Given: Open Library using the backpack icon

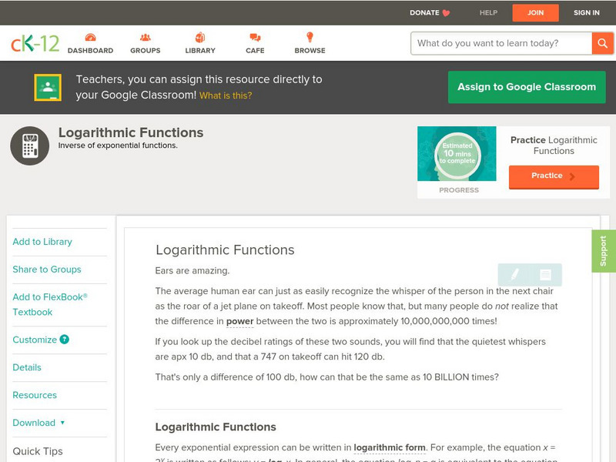Looking at the screenshot, I should click(x=199, y=36).
